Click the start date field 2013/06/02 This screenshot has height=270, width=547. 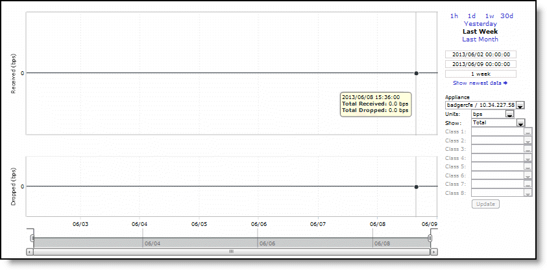pyautogui.click(x=480, y=54)
